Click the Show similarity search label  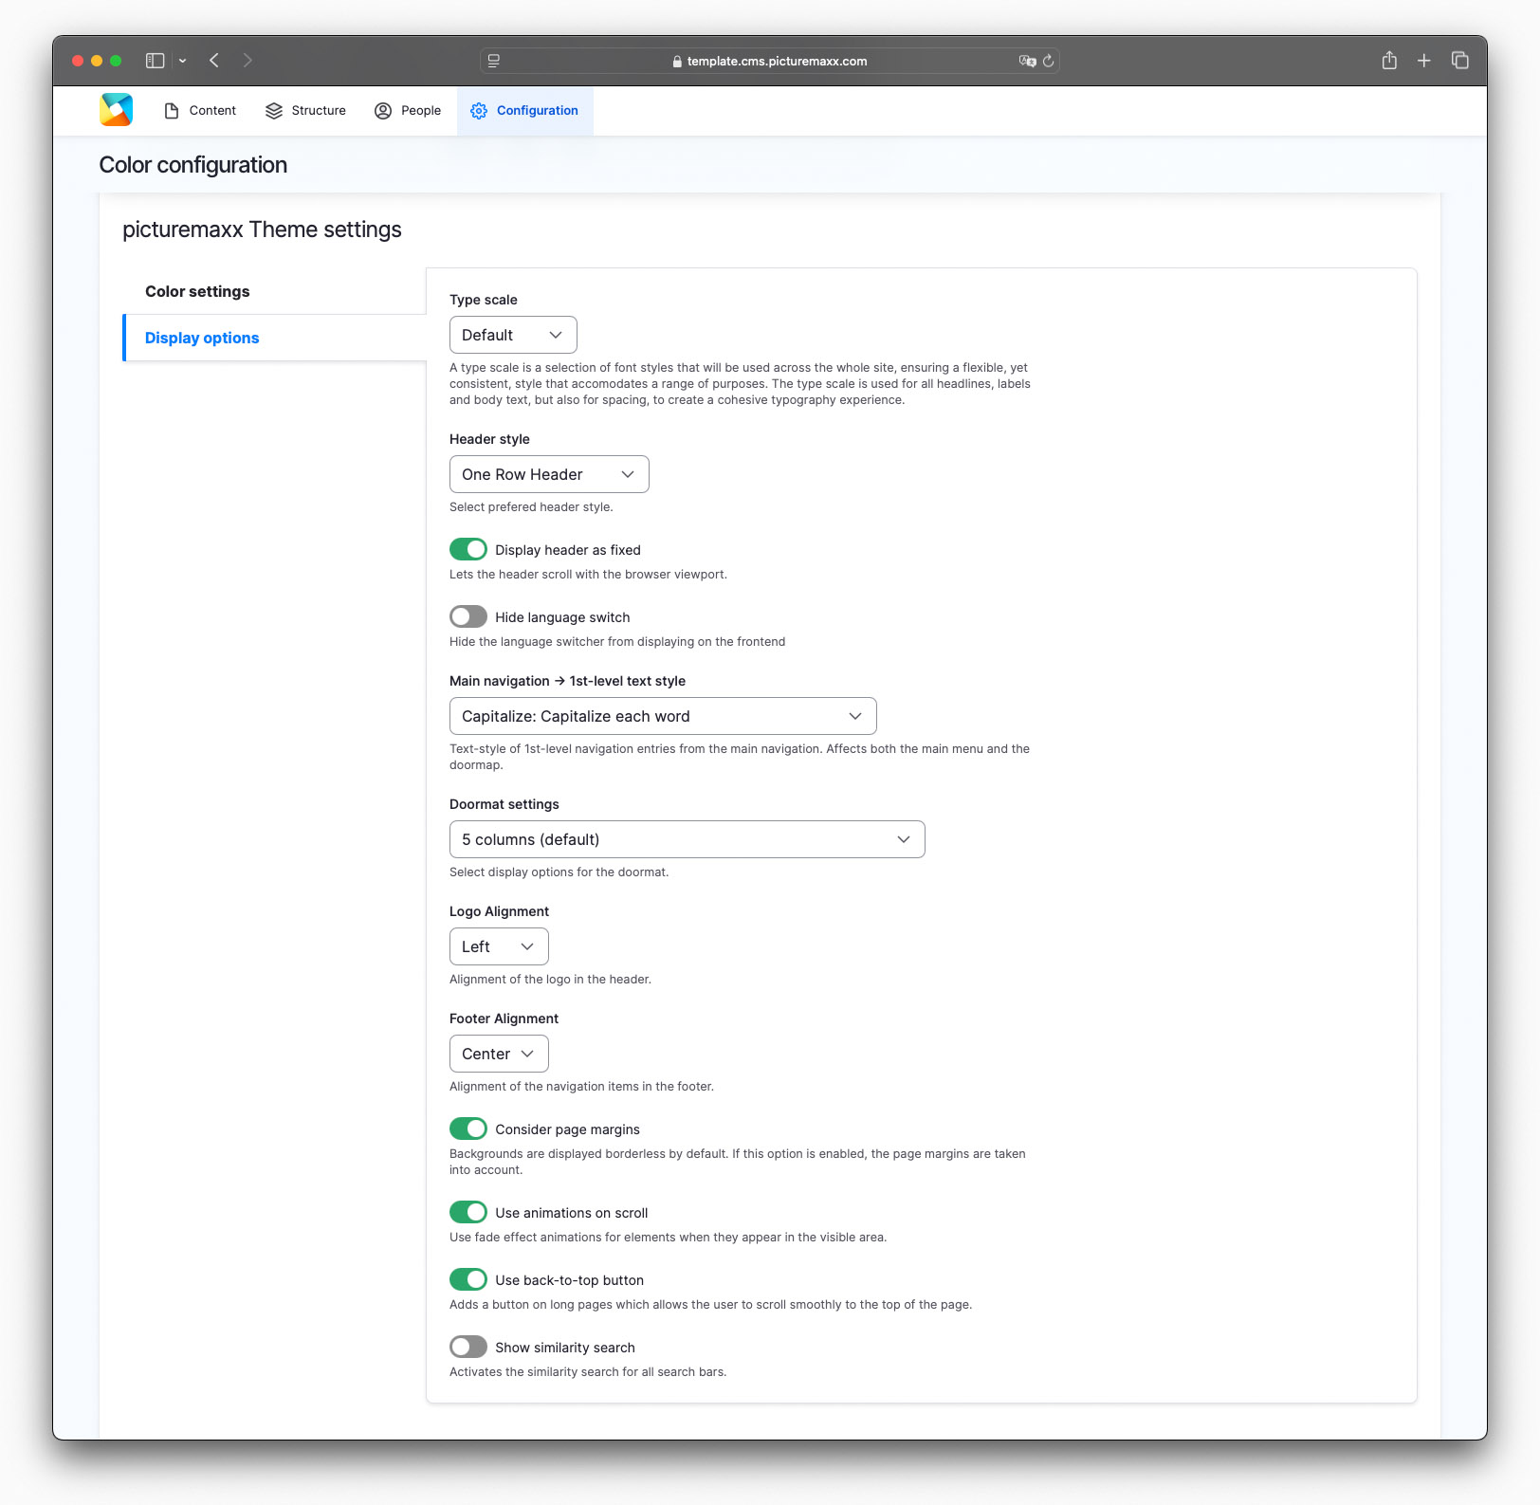(565, 1348)
